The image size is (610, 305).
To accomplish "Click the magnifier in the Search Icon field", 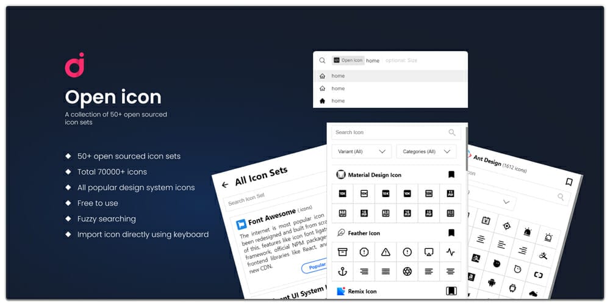I will (x=451, y=132).
